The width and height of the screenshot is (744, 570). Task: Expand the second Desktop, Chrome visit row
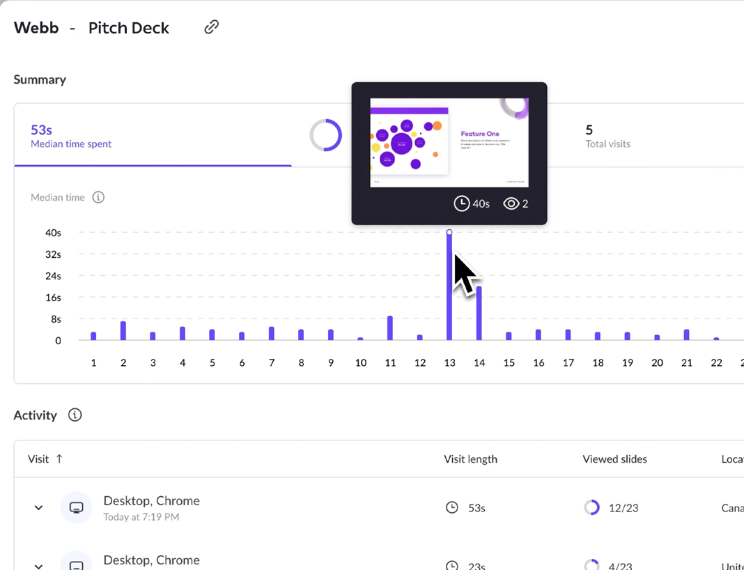tap(38, 566)
